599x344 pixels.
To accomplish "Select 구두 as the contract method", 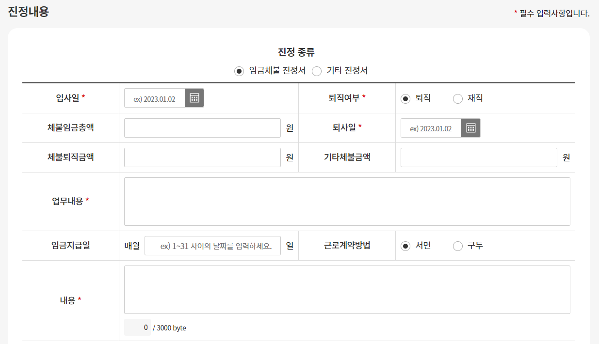I will tap(457, 246).
